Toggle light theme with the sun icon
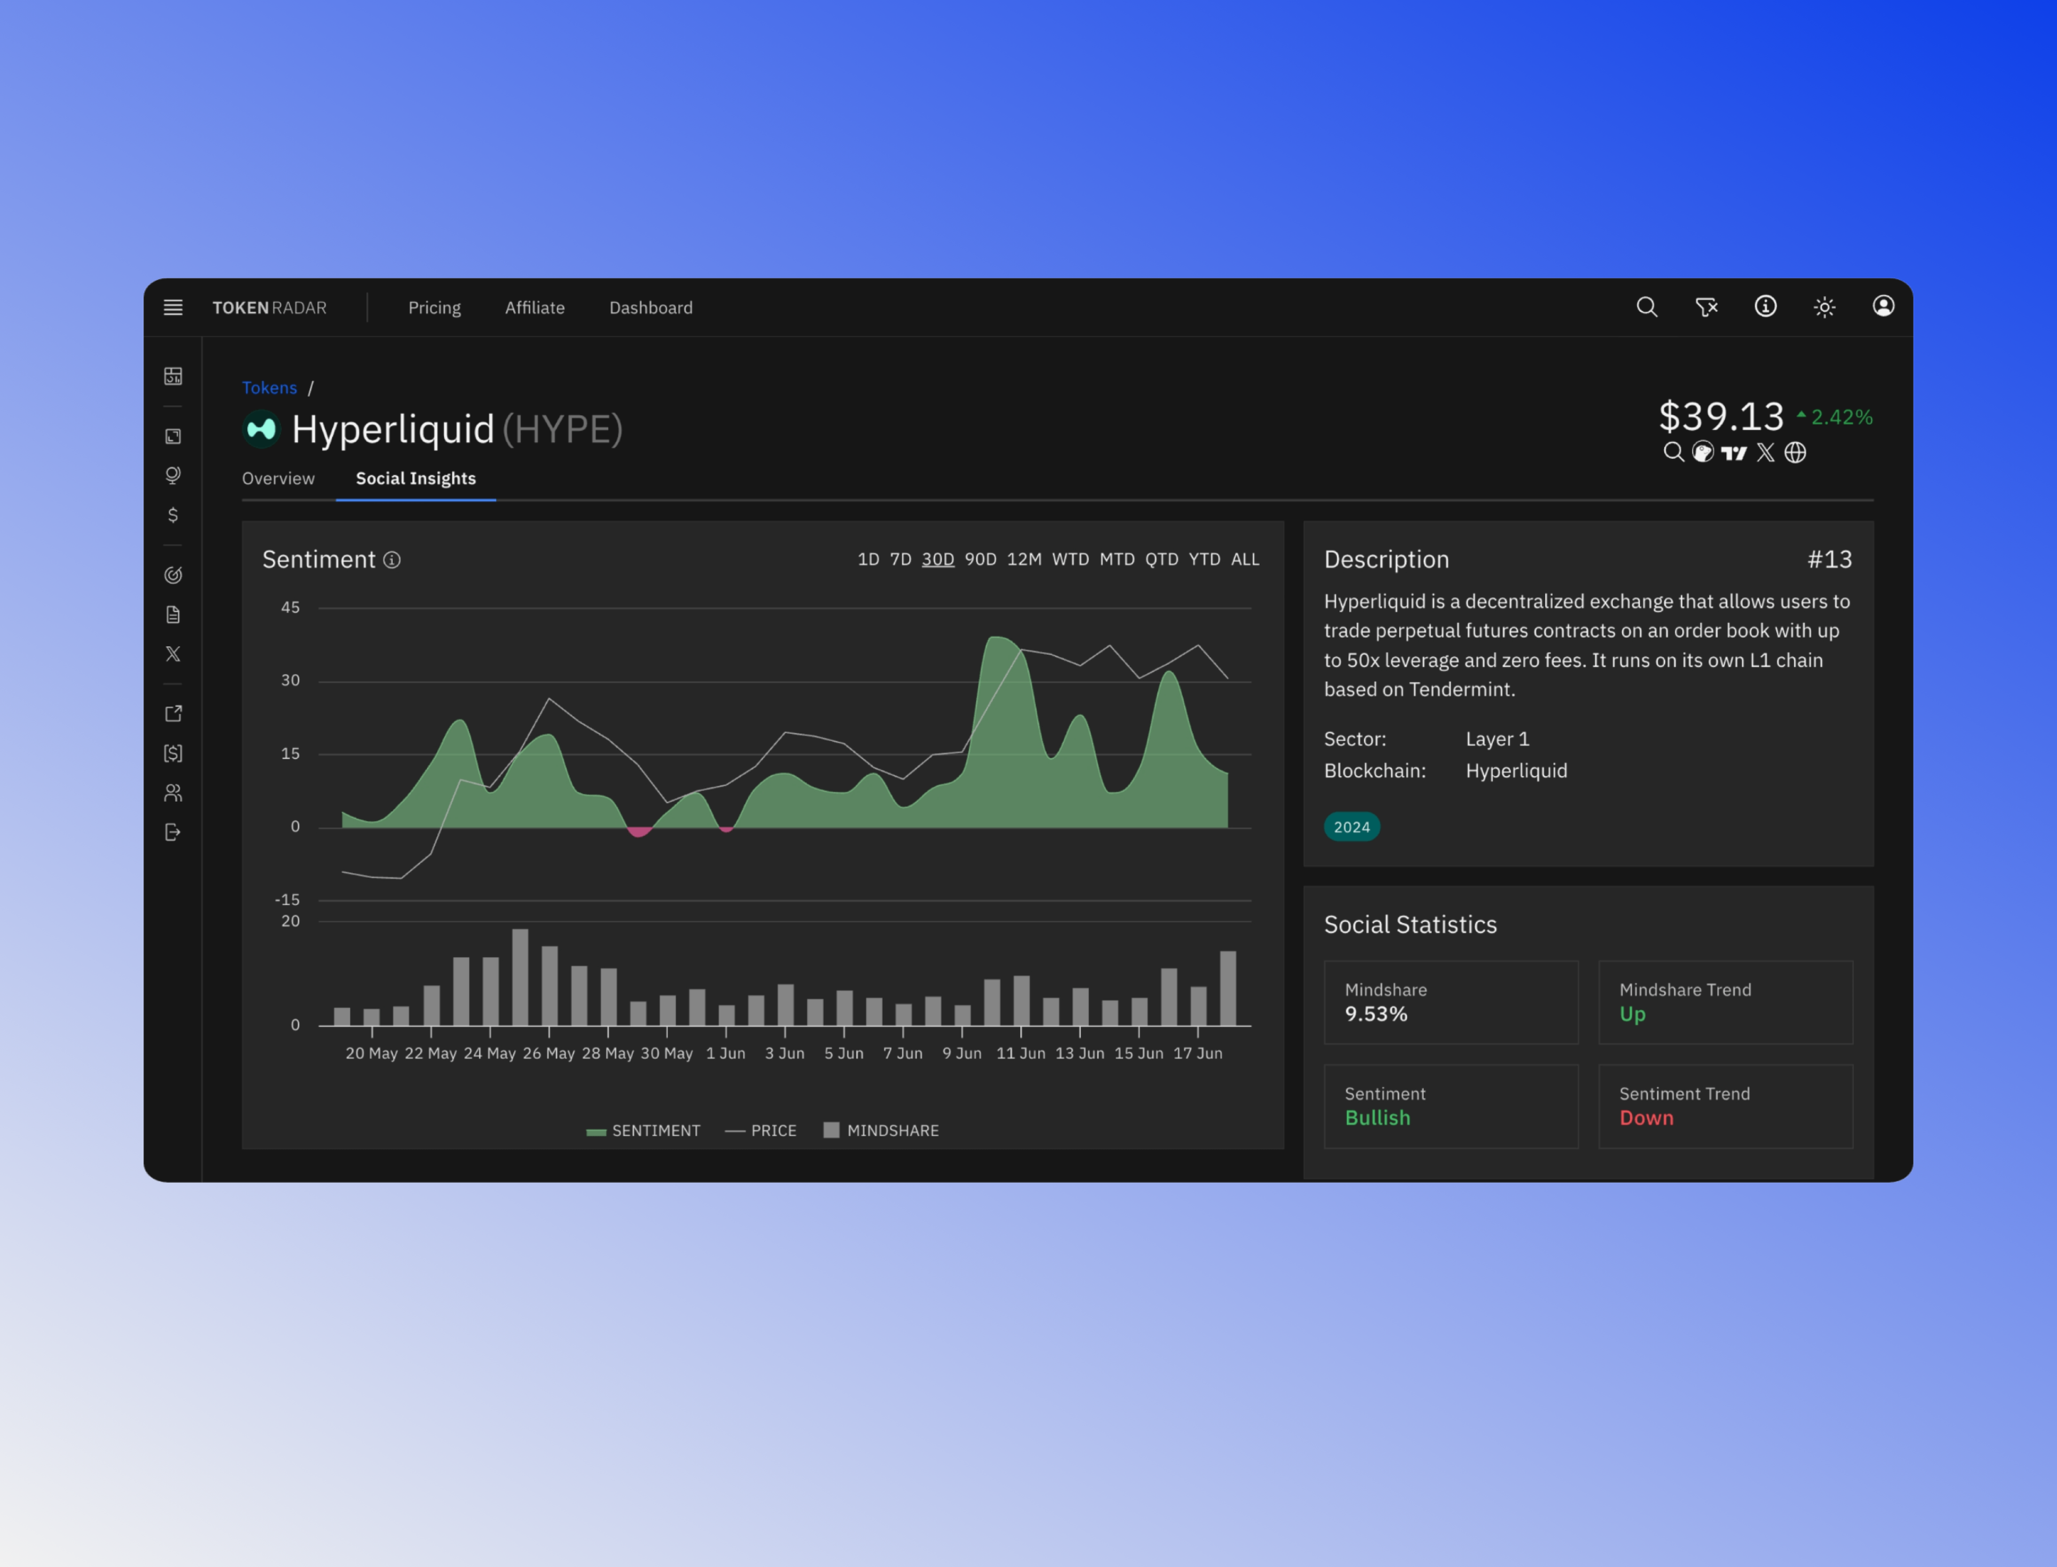2057x1567 pixels. 1825,307
